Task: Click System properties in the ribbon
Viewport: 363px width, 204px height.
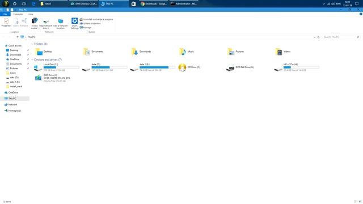Action: tap(90, 24)
